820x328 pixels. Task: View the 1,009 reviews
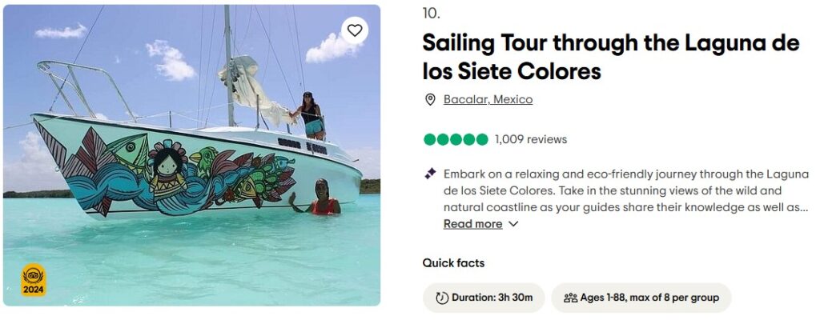click(x=530, y=139)
